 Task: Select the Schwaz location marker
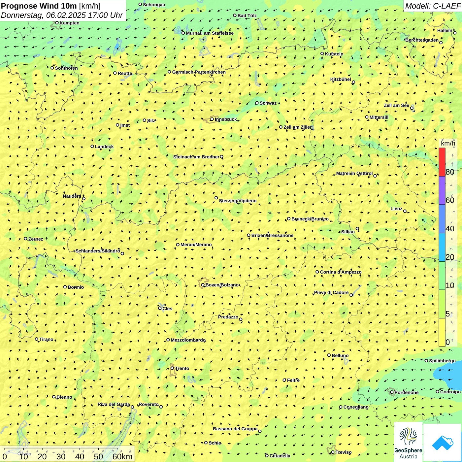coord(257,103)
